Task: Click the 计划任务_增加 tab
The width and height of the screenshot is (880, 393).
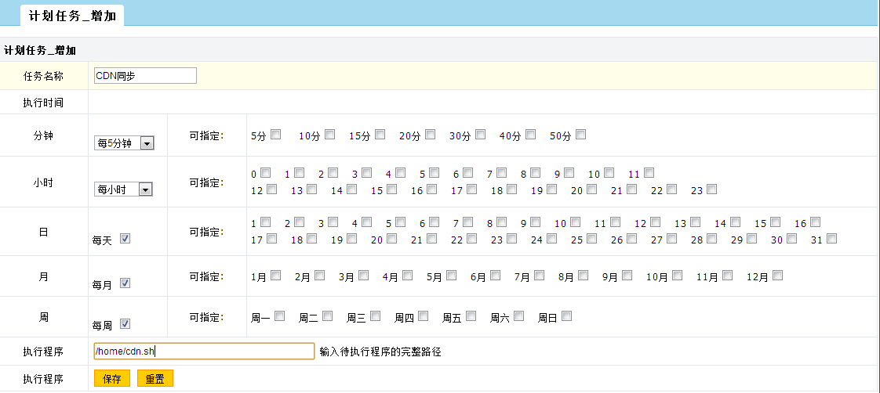Action: 72,15
